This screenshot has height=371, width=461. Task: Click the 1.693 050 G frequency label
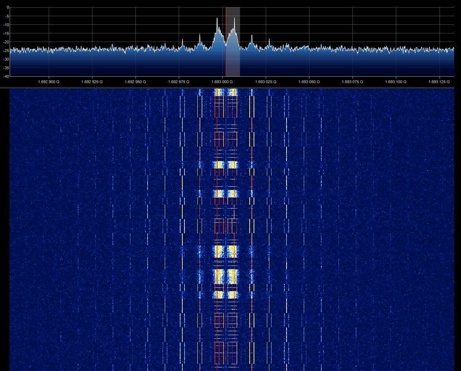[309, 82]
